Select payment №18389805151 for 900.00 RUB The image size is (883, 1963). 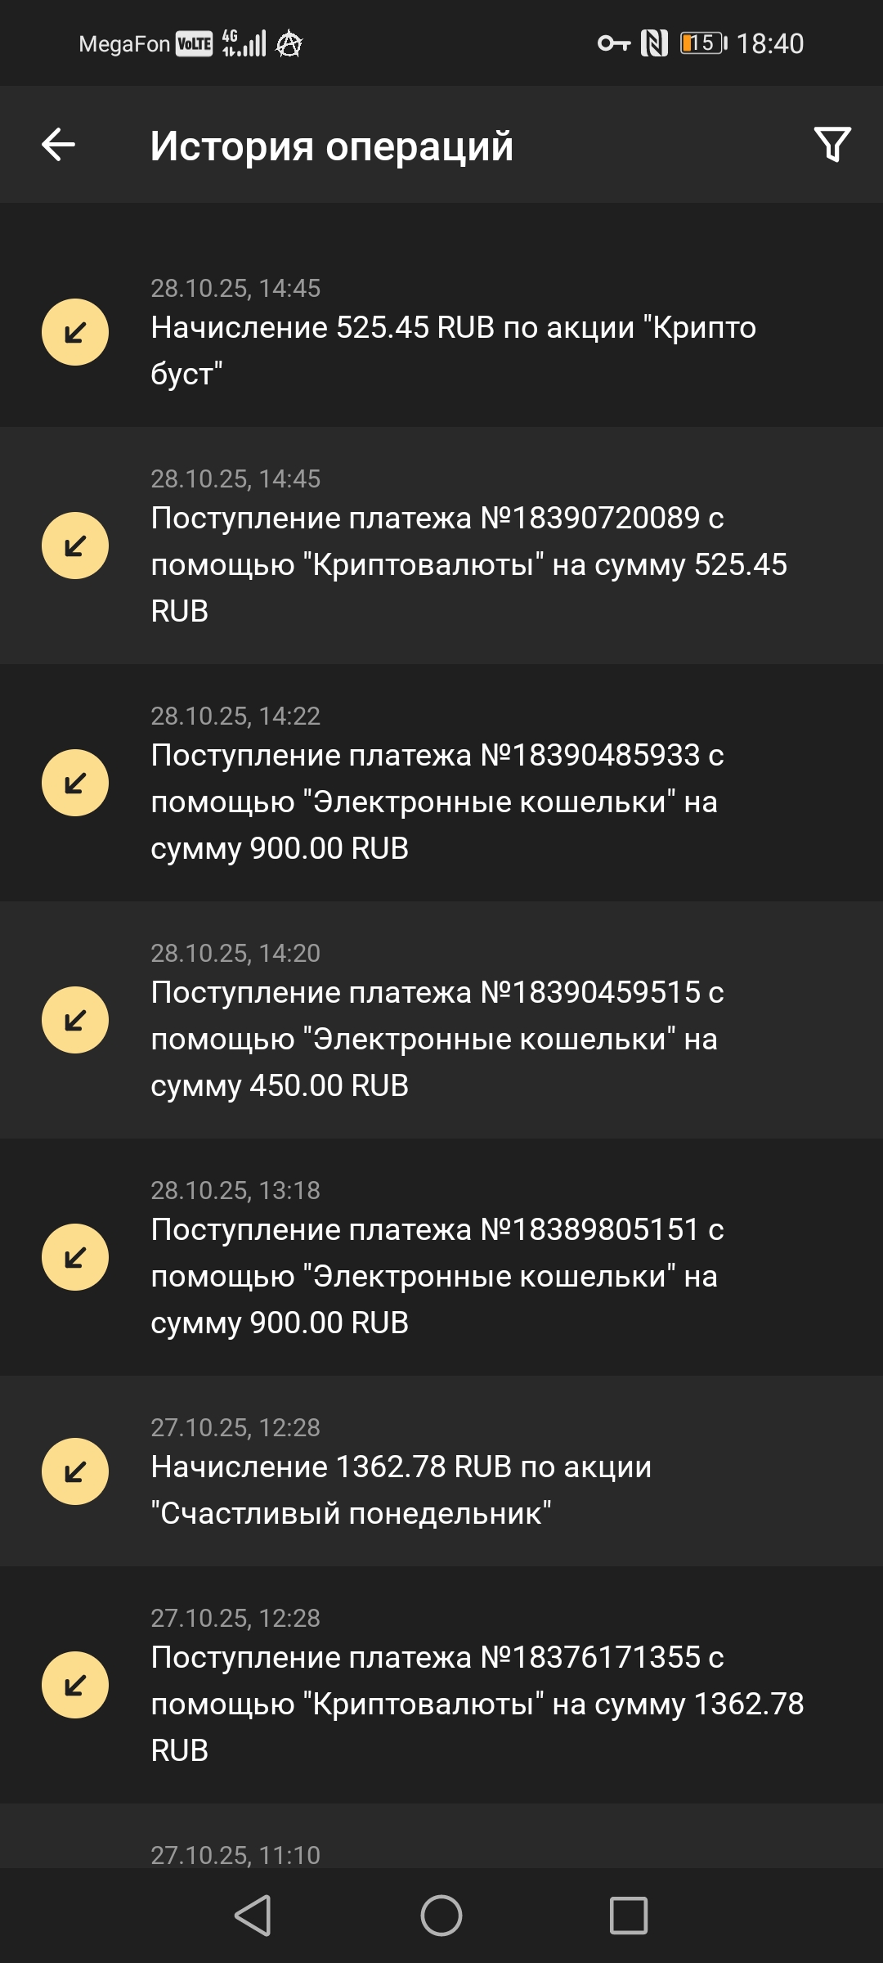[x=437, y=1276]
